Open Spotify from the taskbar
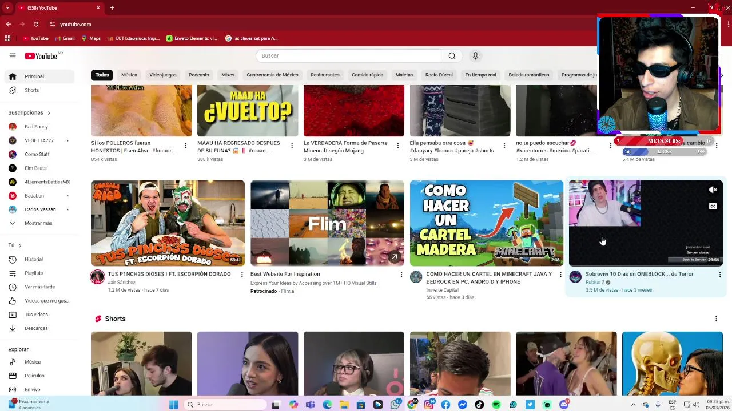732x411 pixels. 496,405
